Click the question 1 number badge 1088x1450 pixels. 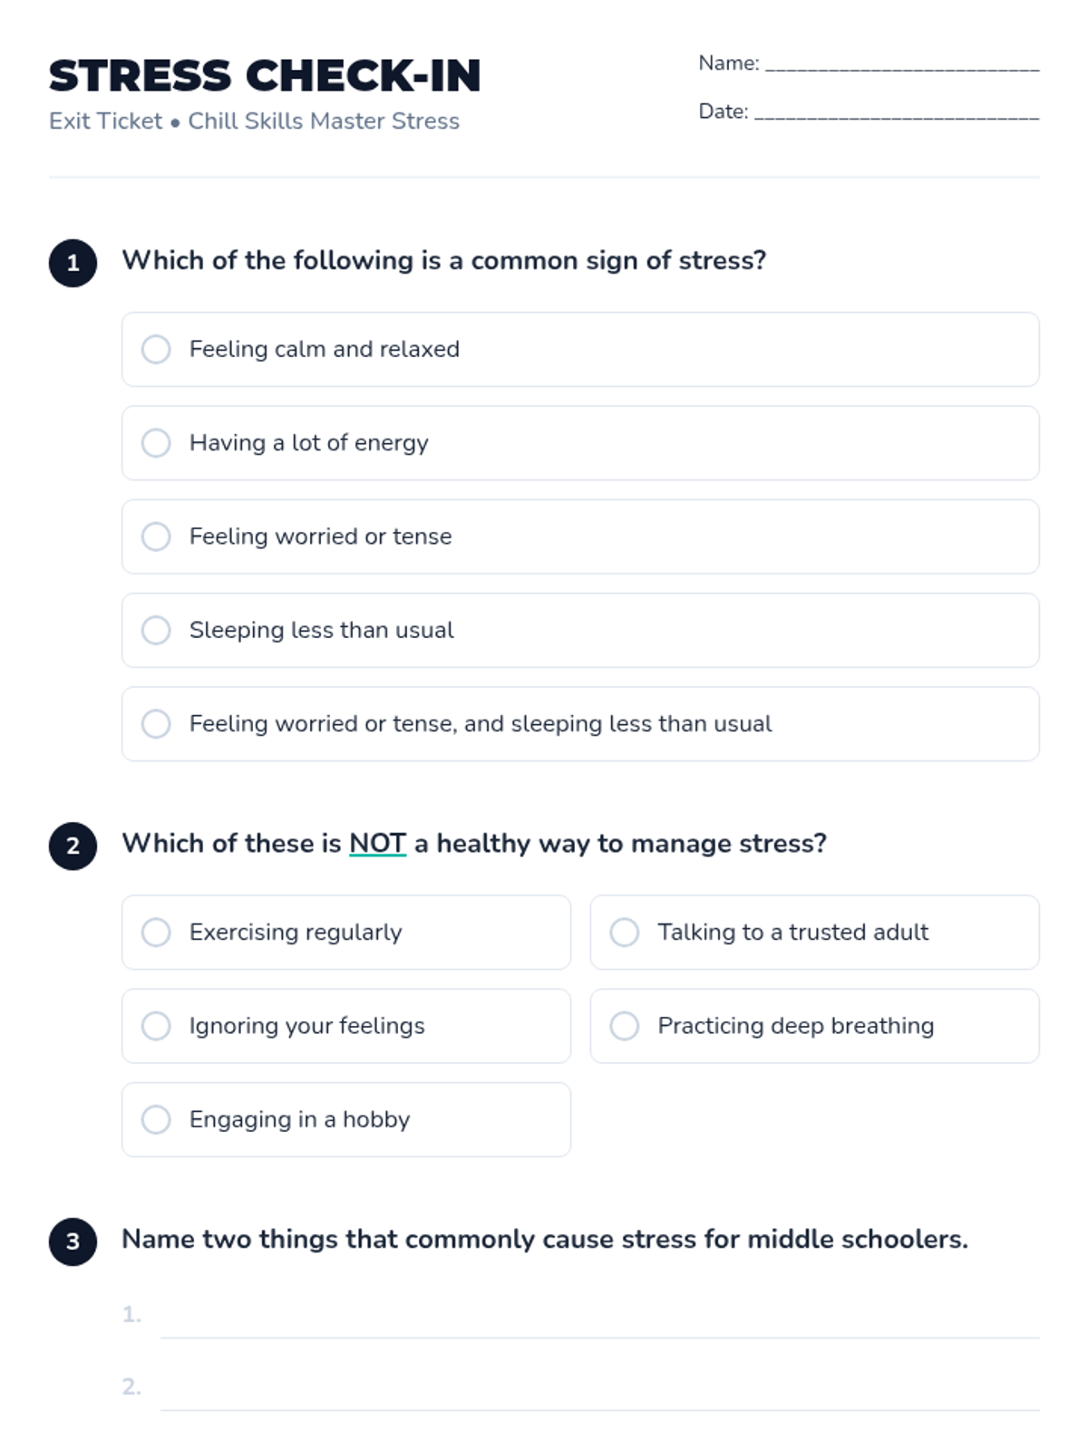pos(73,263)
